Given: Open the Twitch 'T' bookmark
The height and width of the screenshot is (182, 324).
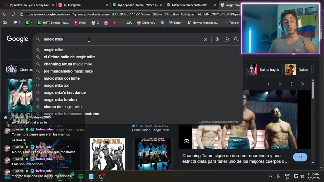Looking at the screenshot, I should [17, 23].
